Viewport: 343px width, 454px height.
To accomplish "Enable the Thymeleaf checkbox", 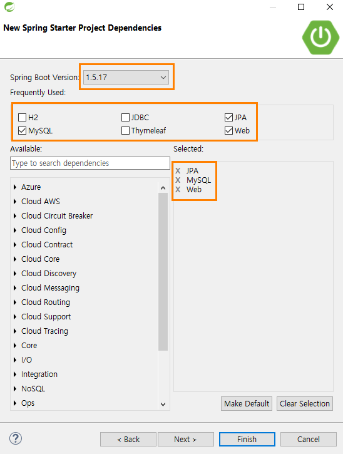I will (125, 131).
